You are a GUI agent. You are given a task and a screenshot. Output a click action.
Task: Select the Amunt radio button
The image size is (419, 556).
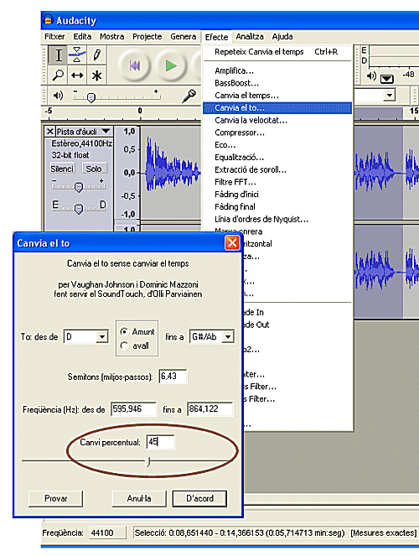point(124,331)
